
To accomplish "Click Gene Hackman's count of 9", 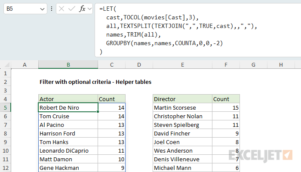I will [x=112, y=168].
